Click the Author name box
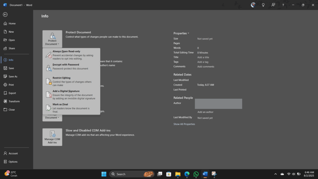The height and width of the screenshot is (179, 318). click(x=218, y=104)
